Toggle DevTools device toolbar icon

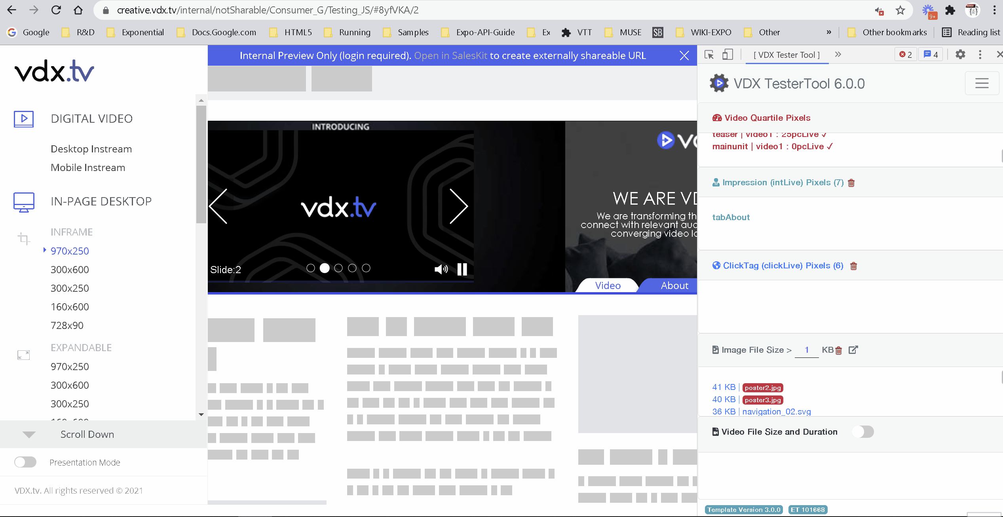728,55
